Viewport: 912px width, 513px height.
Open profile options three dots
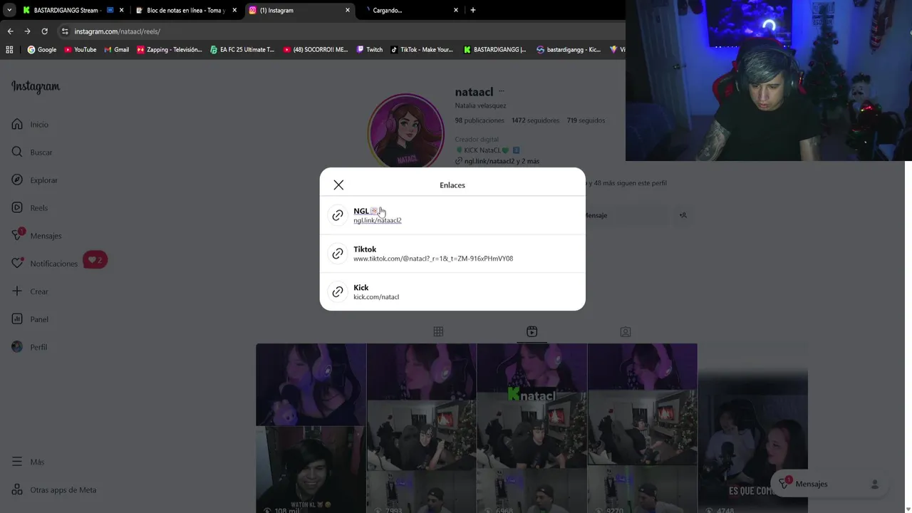coord(502,92)
